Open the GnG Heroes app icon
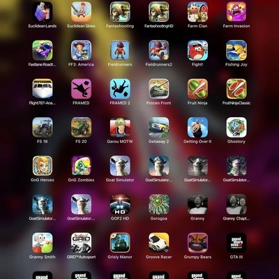Image resolution: width=279 pixels, height=279 pixels. [43, 166]
